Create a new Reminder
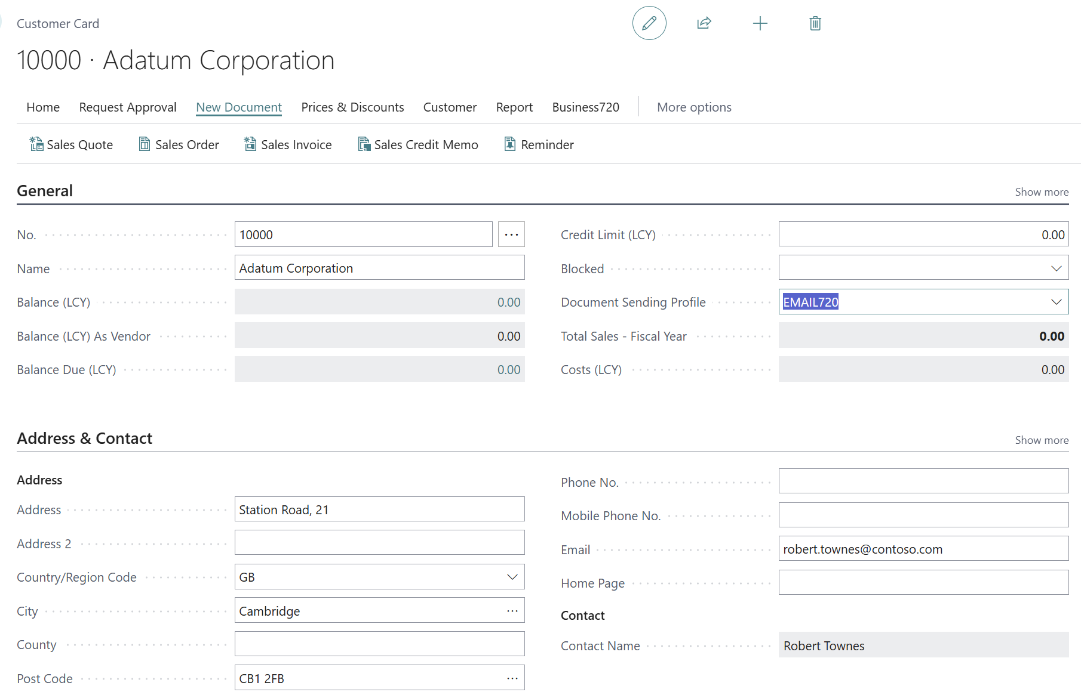1081x695 pixels. 539,144
